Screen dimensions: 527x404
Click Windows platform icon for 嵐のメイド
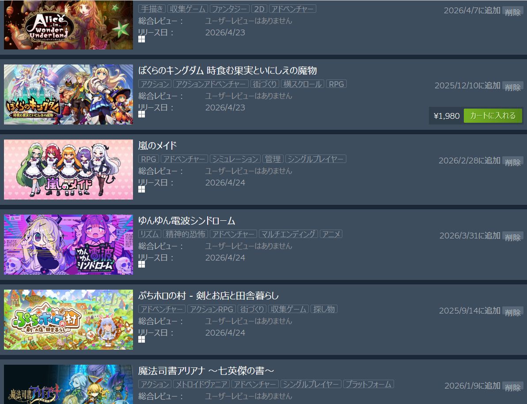coord(141,189)
